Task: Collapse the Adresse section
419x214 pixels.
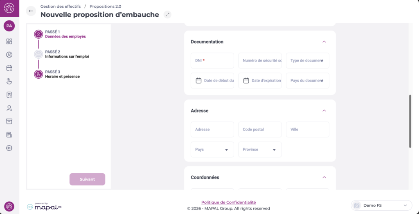Action: tap(324, 110)
